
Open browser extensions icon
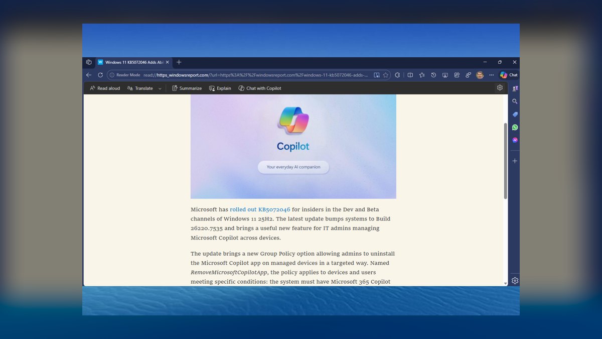coord(397,75)
